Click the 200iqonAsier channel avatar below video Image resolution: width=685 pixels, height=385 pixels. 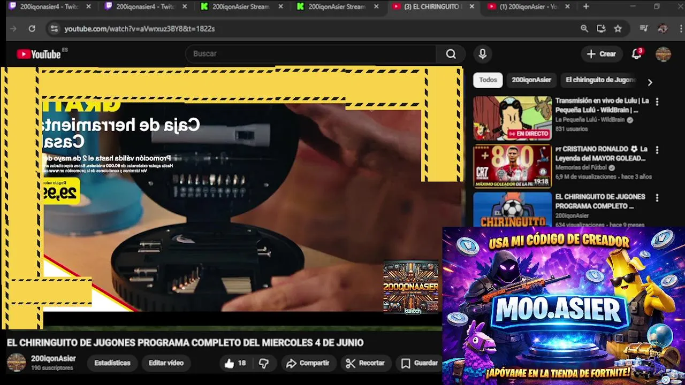point(16,363)
